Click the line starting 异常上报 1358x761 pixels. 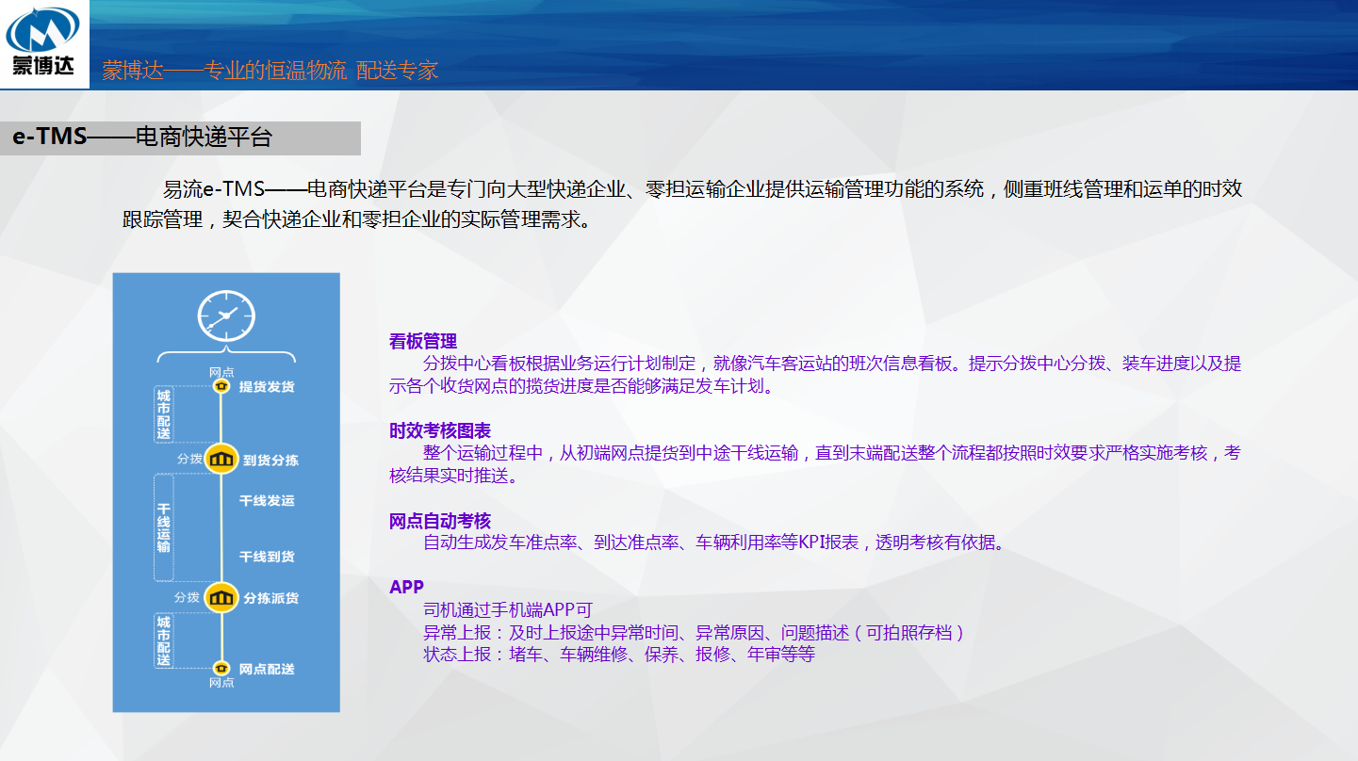point(694,632)
